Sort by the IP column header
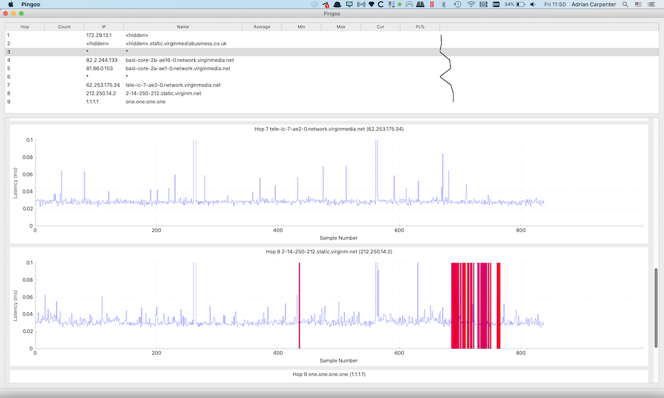The height and width of the screenshot is (398, 664). pos(103,27)
